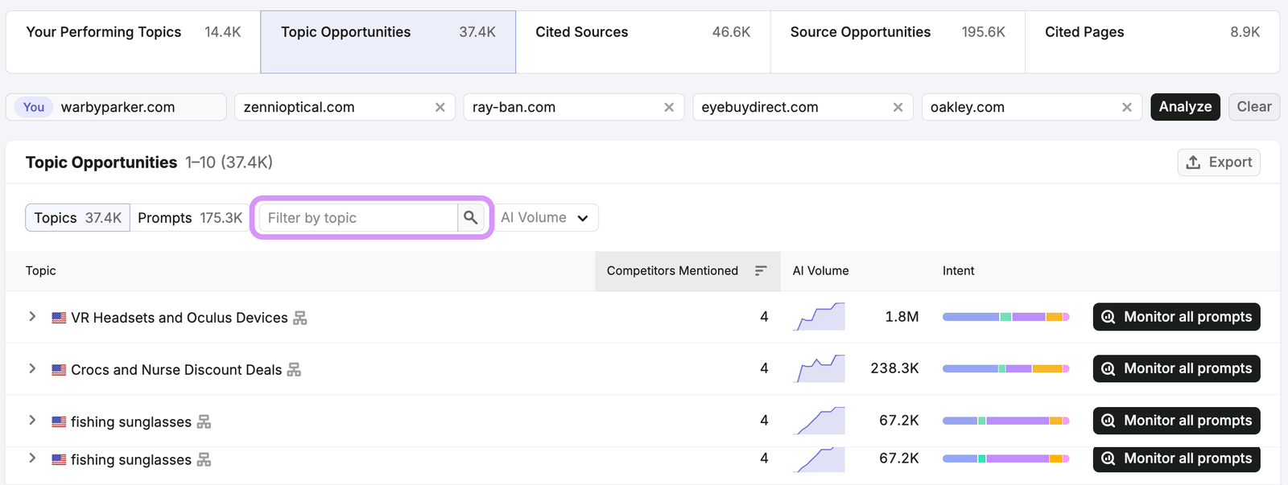This screenshot has width=1288, height=485.
Task: Select the Topics 37.4K toggle
Action: tap(77, 218)
